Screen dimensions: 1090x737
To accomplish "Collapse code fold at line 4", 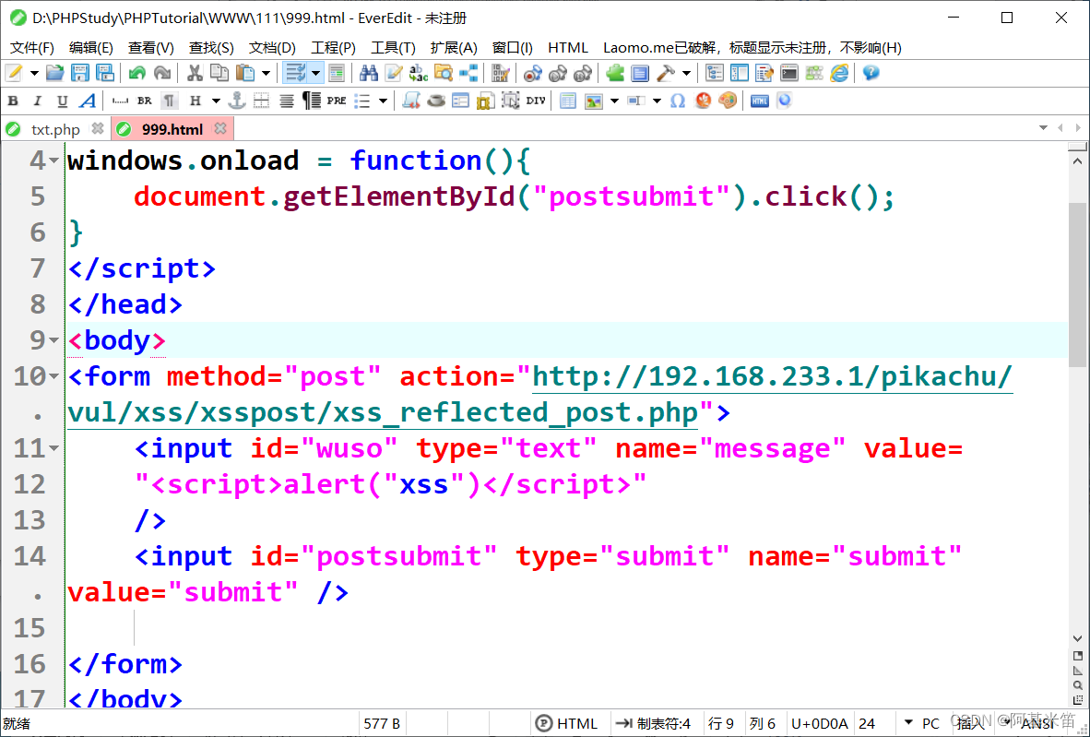I will click(x=54, y=161).
